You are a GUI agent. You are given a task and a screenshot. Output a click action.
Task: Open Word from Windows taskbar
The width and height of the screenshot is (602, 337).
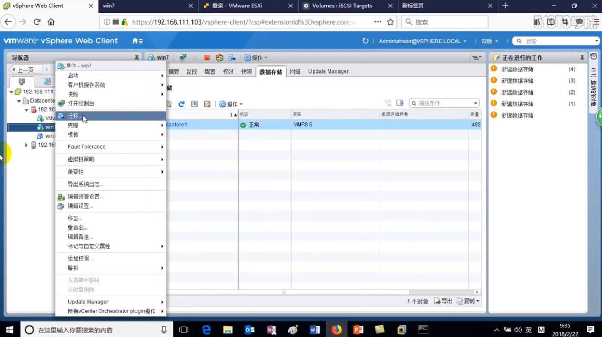click(x=315, y=330)
